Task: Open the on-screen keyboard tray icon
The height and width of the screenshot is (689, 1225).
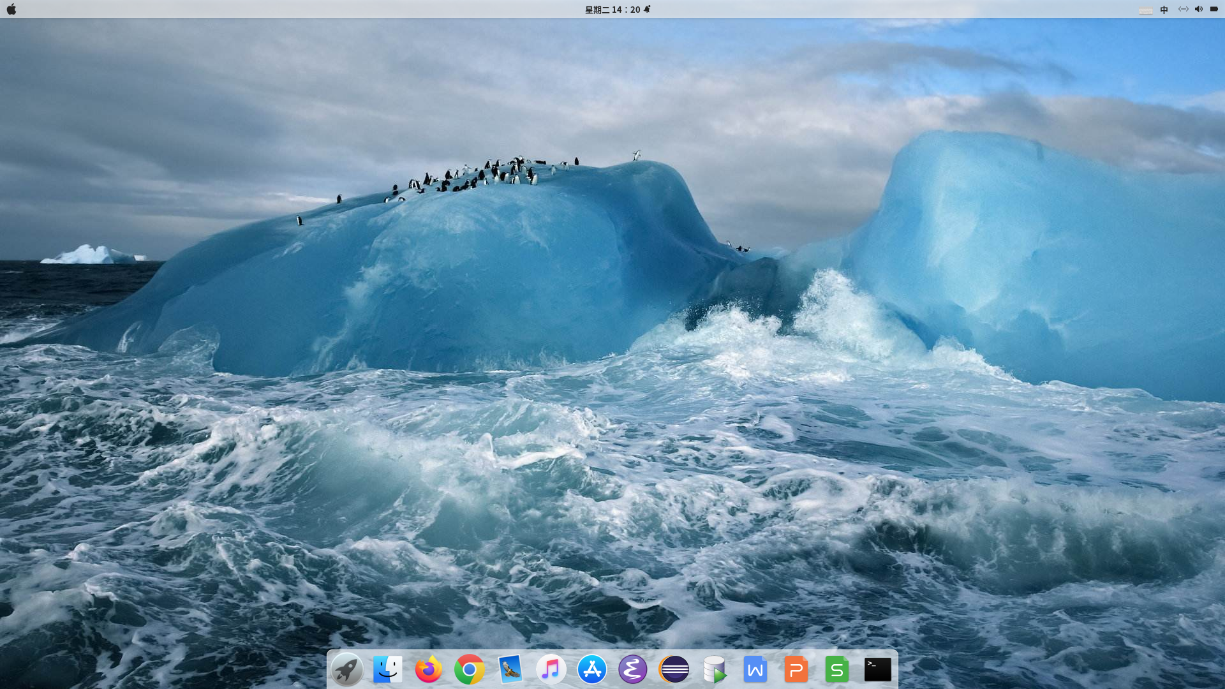Action: (1146, 10)
